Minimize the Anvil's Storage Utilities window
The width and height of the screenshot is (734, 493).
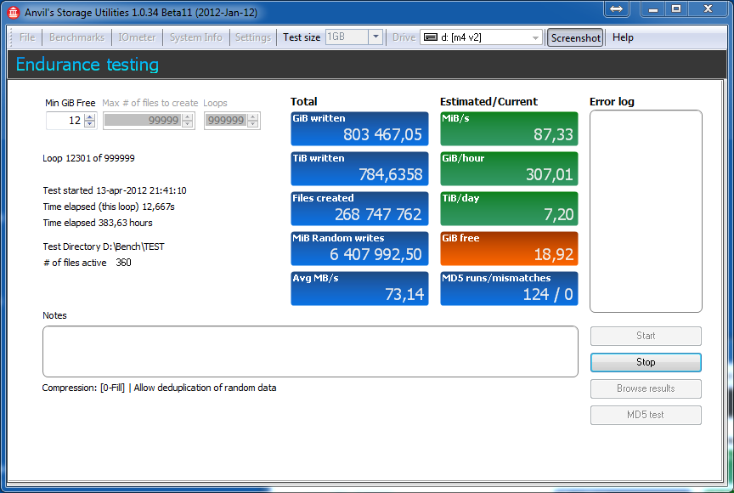pyautogui.click(x=653, y=8)
